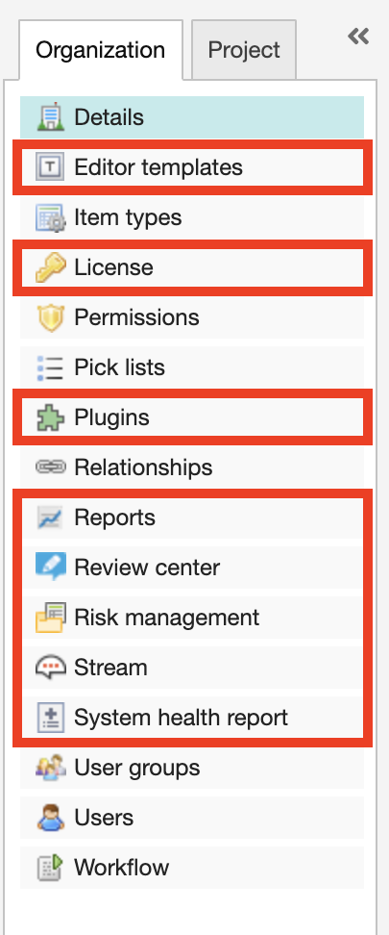The height and width of the screenshot is (935, 389).
Task: Click the Plugins puzzle piece icon
Action: coord(51,417)
